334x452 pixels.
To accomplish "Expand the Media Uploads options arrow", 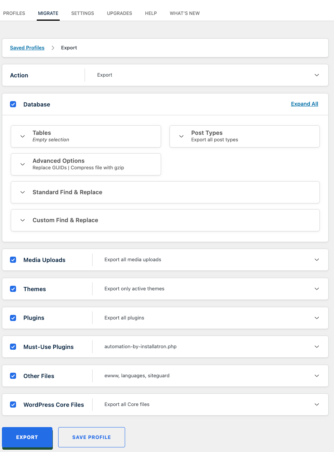I will 317,260.
